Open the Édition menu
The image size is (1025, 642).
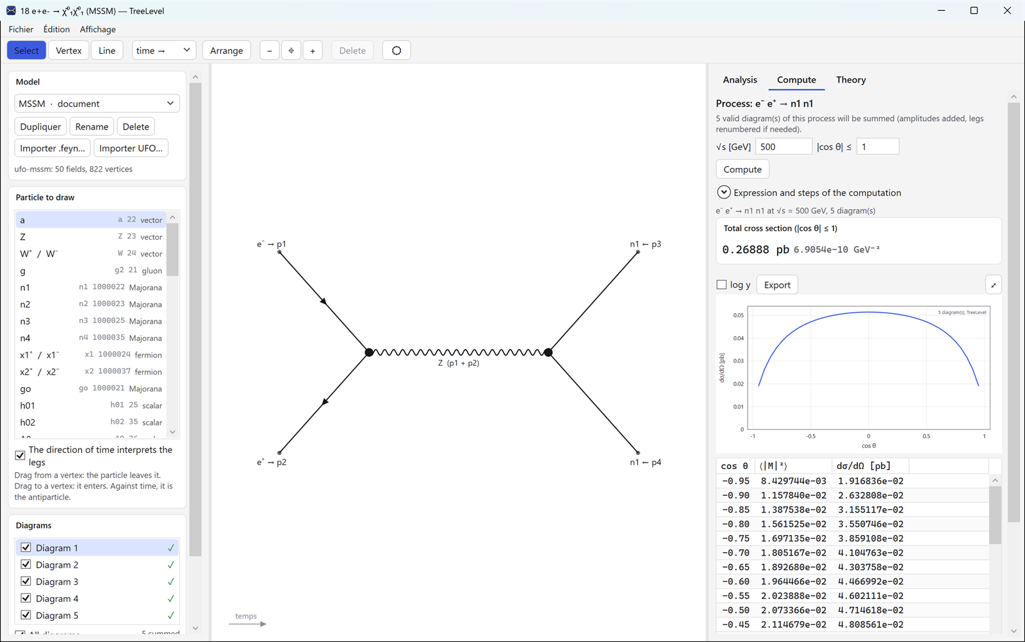point(56,29)
